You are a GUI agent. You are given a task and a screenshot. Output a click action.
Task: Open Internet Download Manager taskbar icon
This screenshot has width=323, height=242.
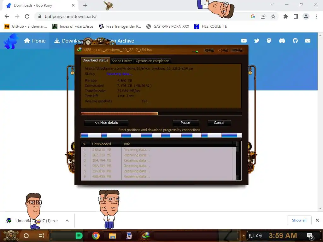pyautogui.click(x=146, y=235)
